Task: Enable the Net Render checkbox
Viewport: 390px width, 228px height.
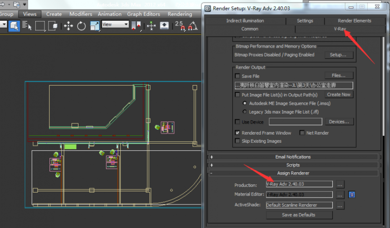Action: click(x=302, y=133)
